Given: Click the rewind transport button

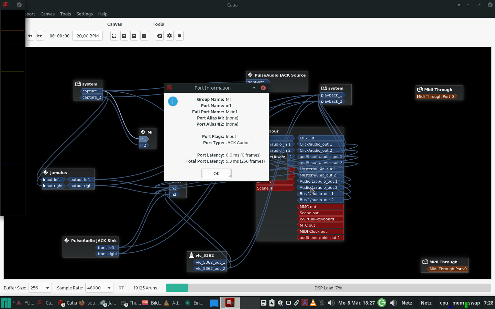Looking at the screenshot, I should [30, 36].
